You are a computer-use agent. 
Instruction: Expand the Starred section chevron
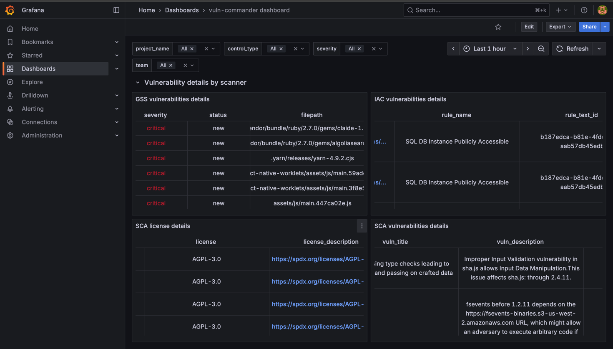(x=117, y=55)
